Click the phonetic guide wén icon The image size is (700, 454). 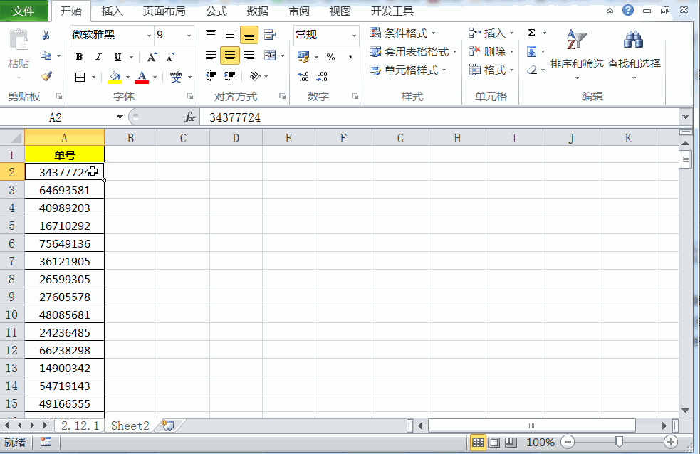click(x=176, y=77)
